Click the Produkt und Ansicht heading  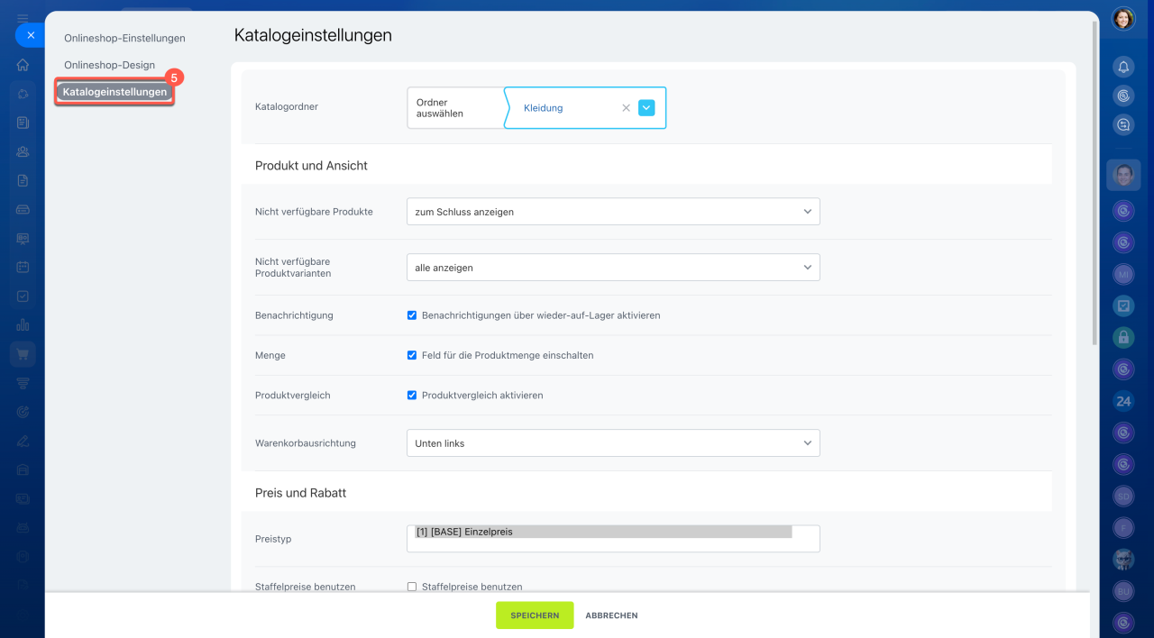[x=311, y=166]
